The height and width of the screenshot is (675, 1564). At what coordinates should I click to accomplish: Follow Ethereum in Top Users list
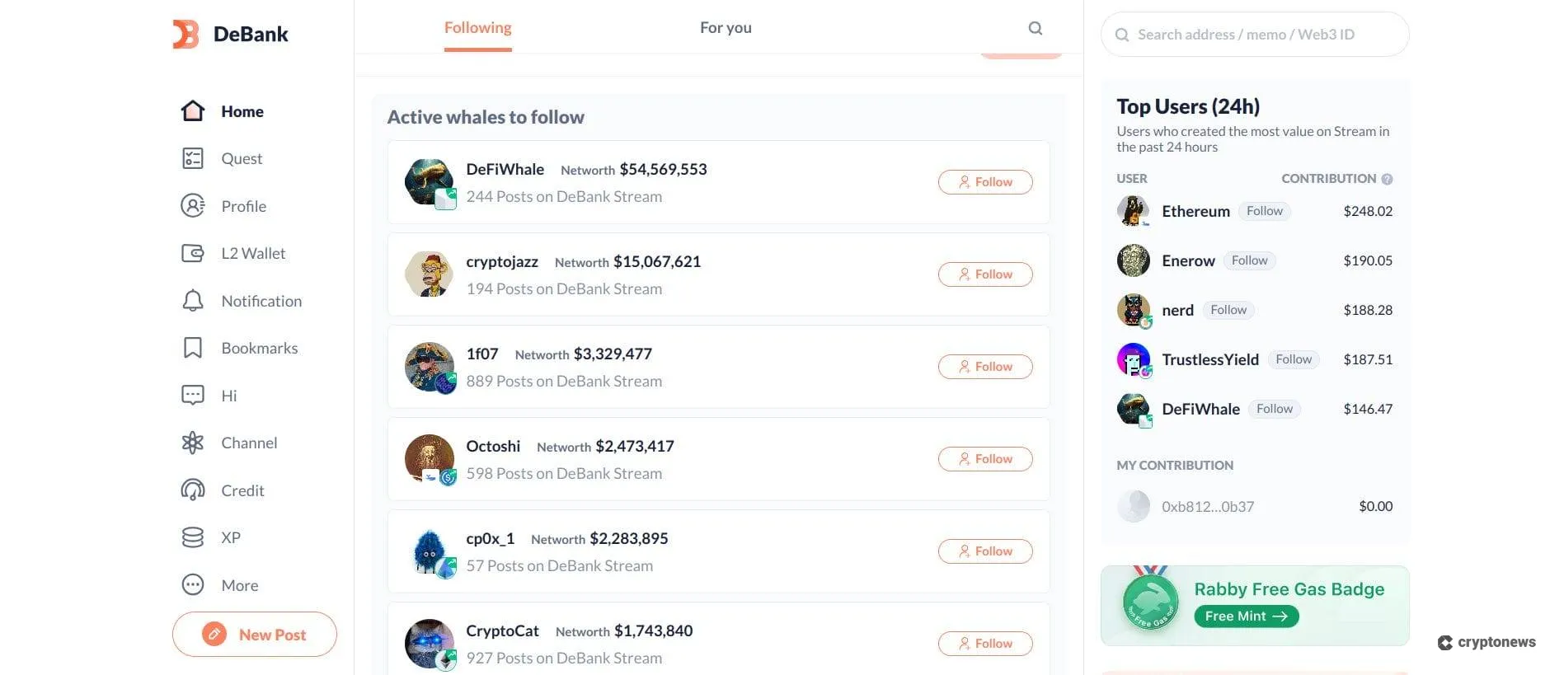[x=1264, y=211]
